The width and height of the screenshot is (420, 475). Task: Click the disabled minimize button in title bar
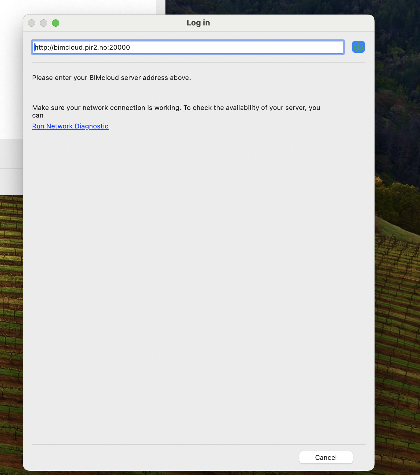coord(44,23)
